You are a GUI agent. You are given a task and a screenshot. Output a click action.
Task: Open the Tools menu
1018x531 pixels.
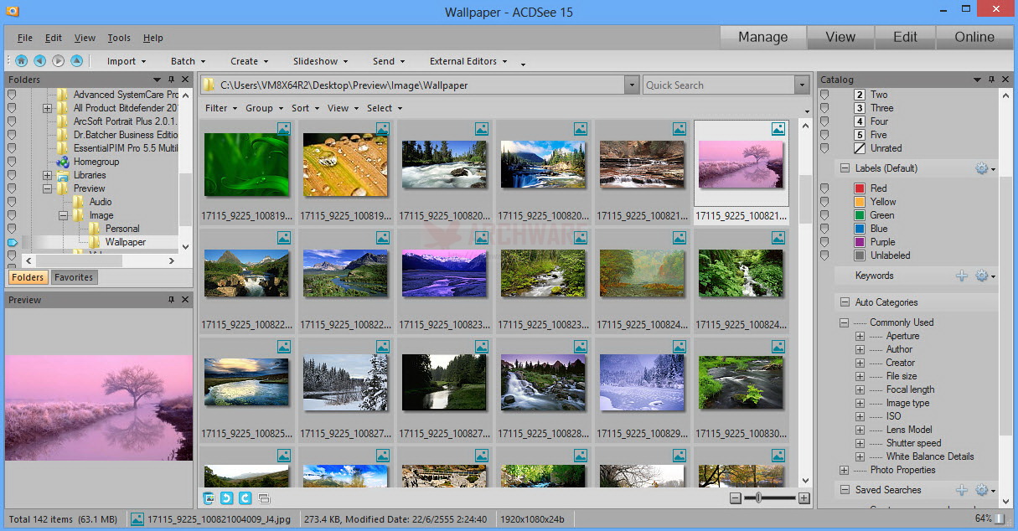[x=119, y=38]
